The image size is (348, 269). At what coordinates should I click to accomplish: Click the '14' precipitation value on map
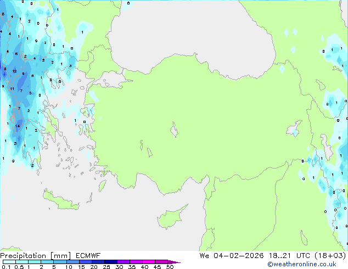point(18,126)
